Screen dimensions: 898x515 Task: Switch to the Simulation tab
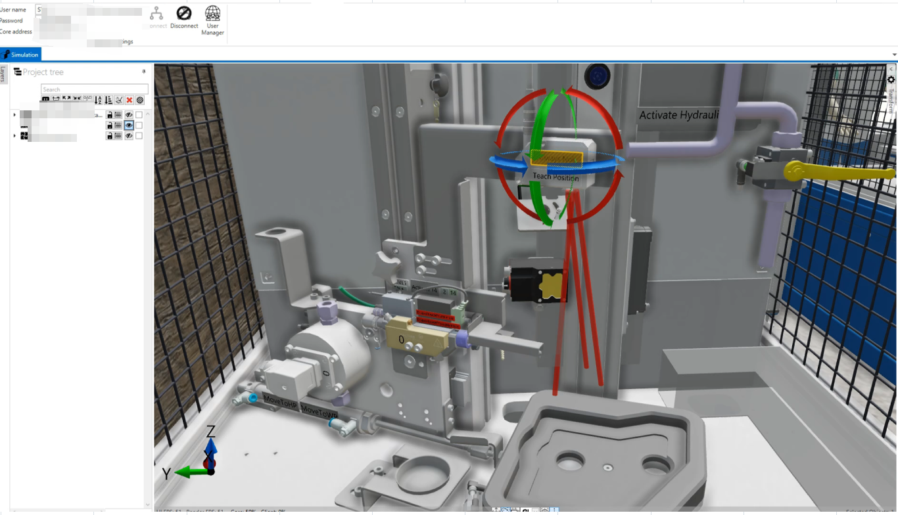(x=21, y=55)
